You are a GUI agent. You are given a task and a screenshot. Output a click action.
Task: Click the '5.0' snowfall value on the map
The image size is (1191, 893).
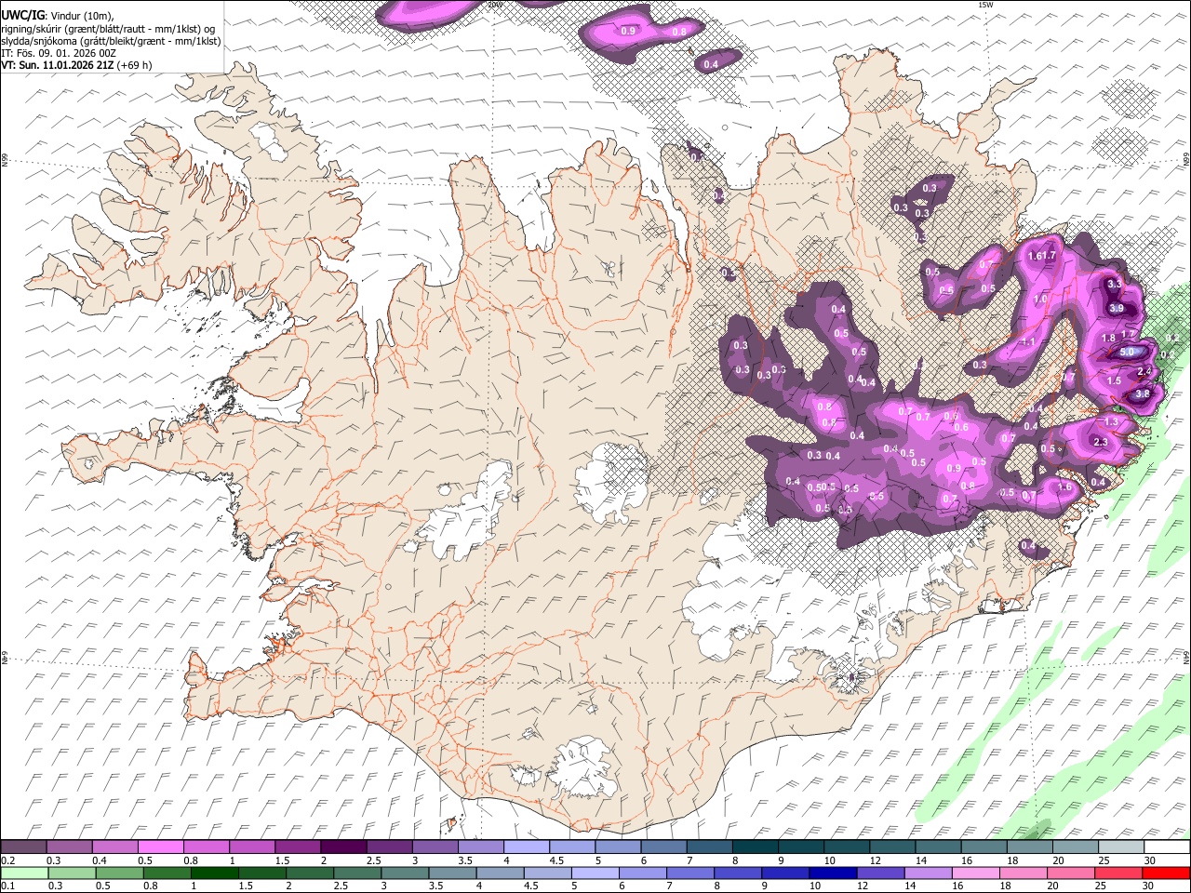point(1127,353)
